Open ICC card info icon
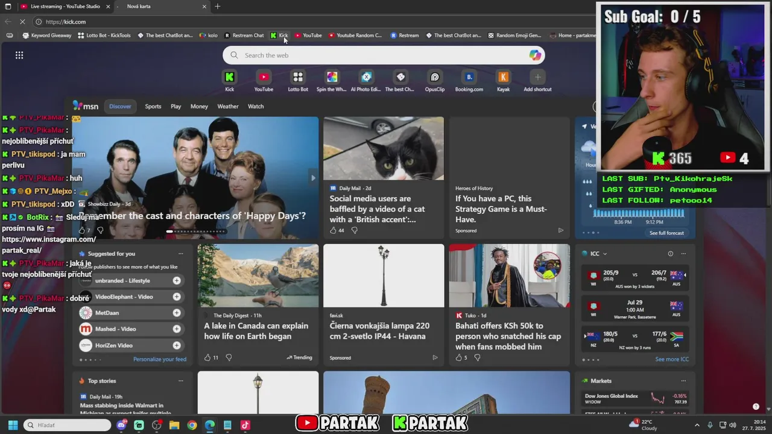Screen dimensions: 772x434 670,254
